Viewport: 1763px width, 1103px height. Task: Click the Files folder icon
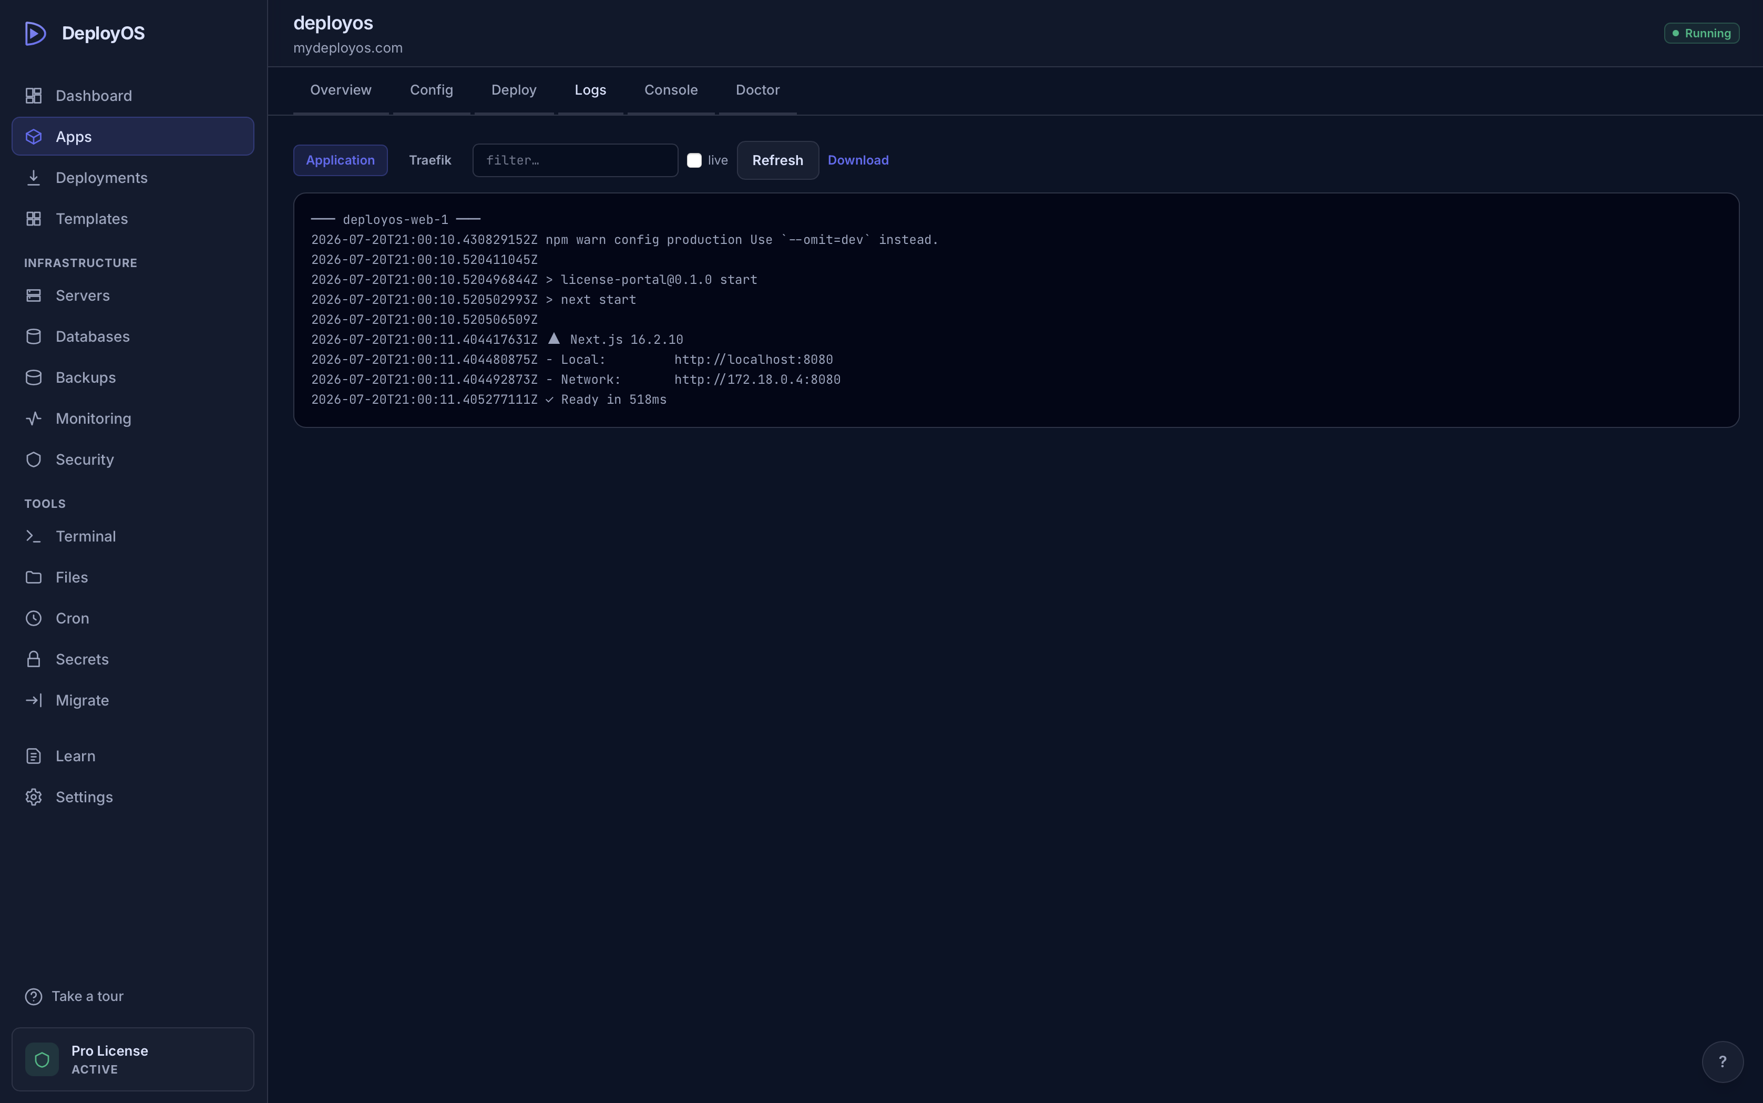[x=34, y=577]
